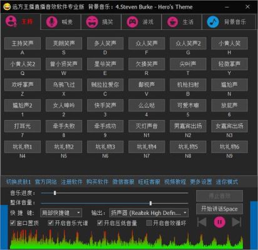Play the 主持笑声 sound effect
Image resolution: width=258 pixels, height=250 pixels.
[x=23, y=43]
